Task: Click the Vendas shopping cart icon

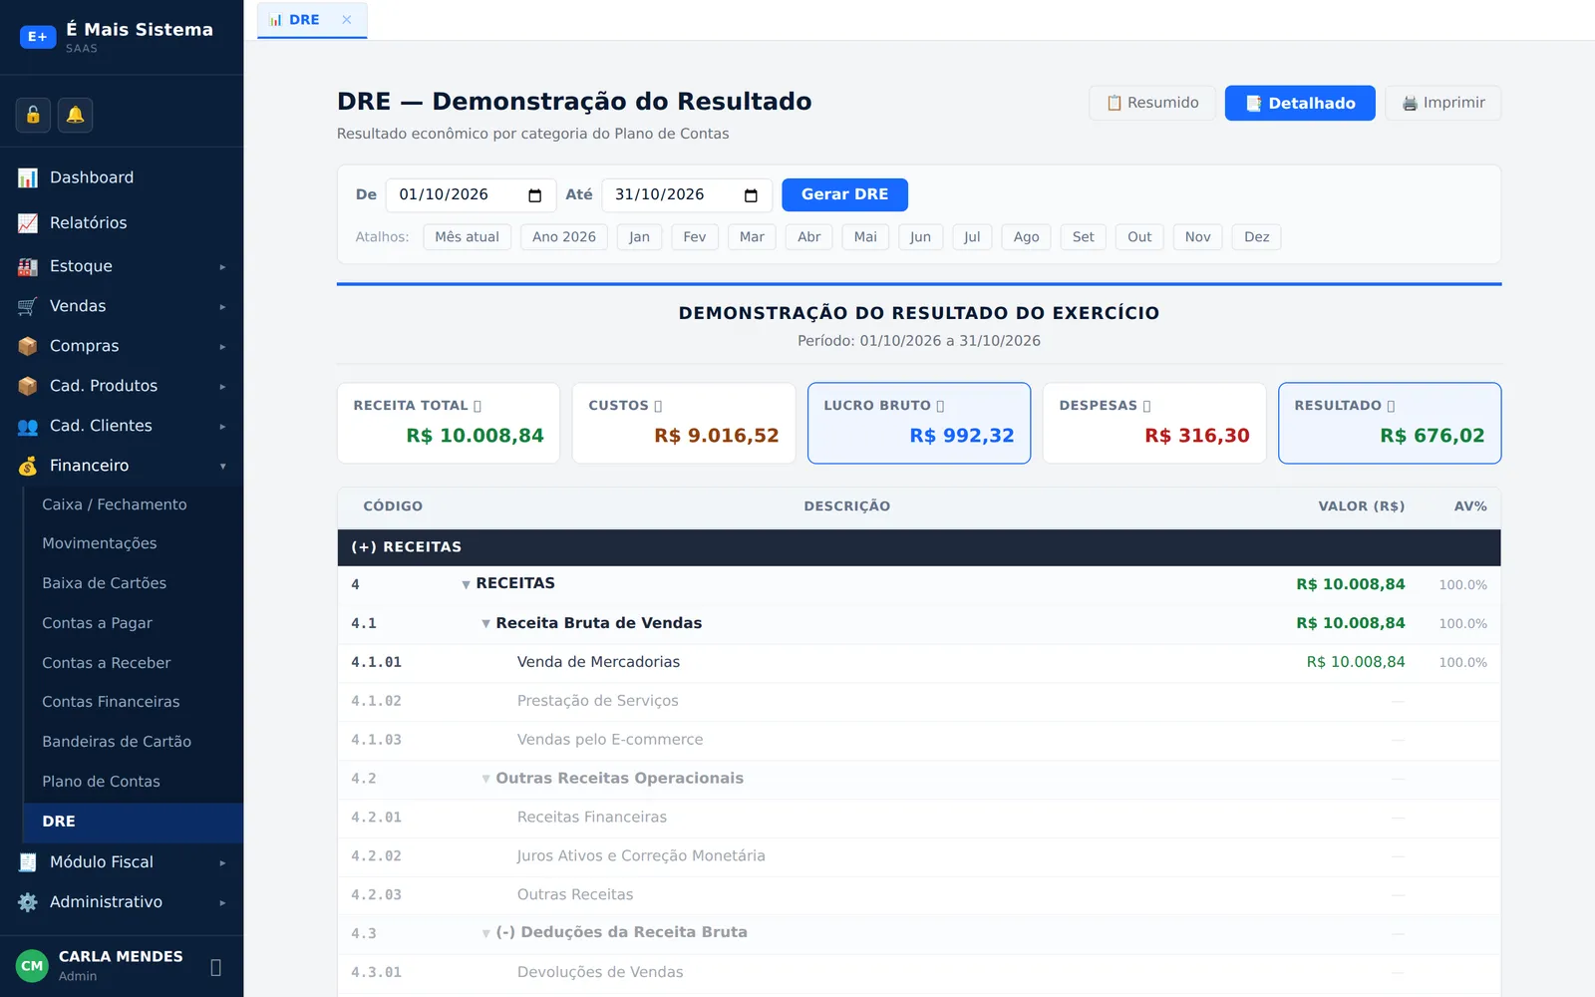Action: tap(28, 306)
